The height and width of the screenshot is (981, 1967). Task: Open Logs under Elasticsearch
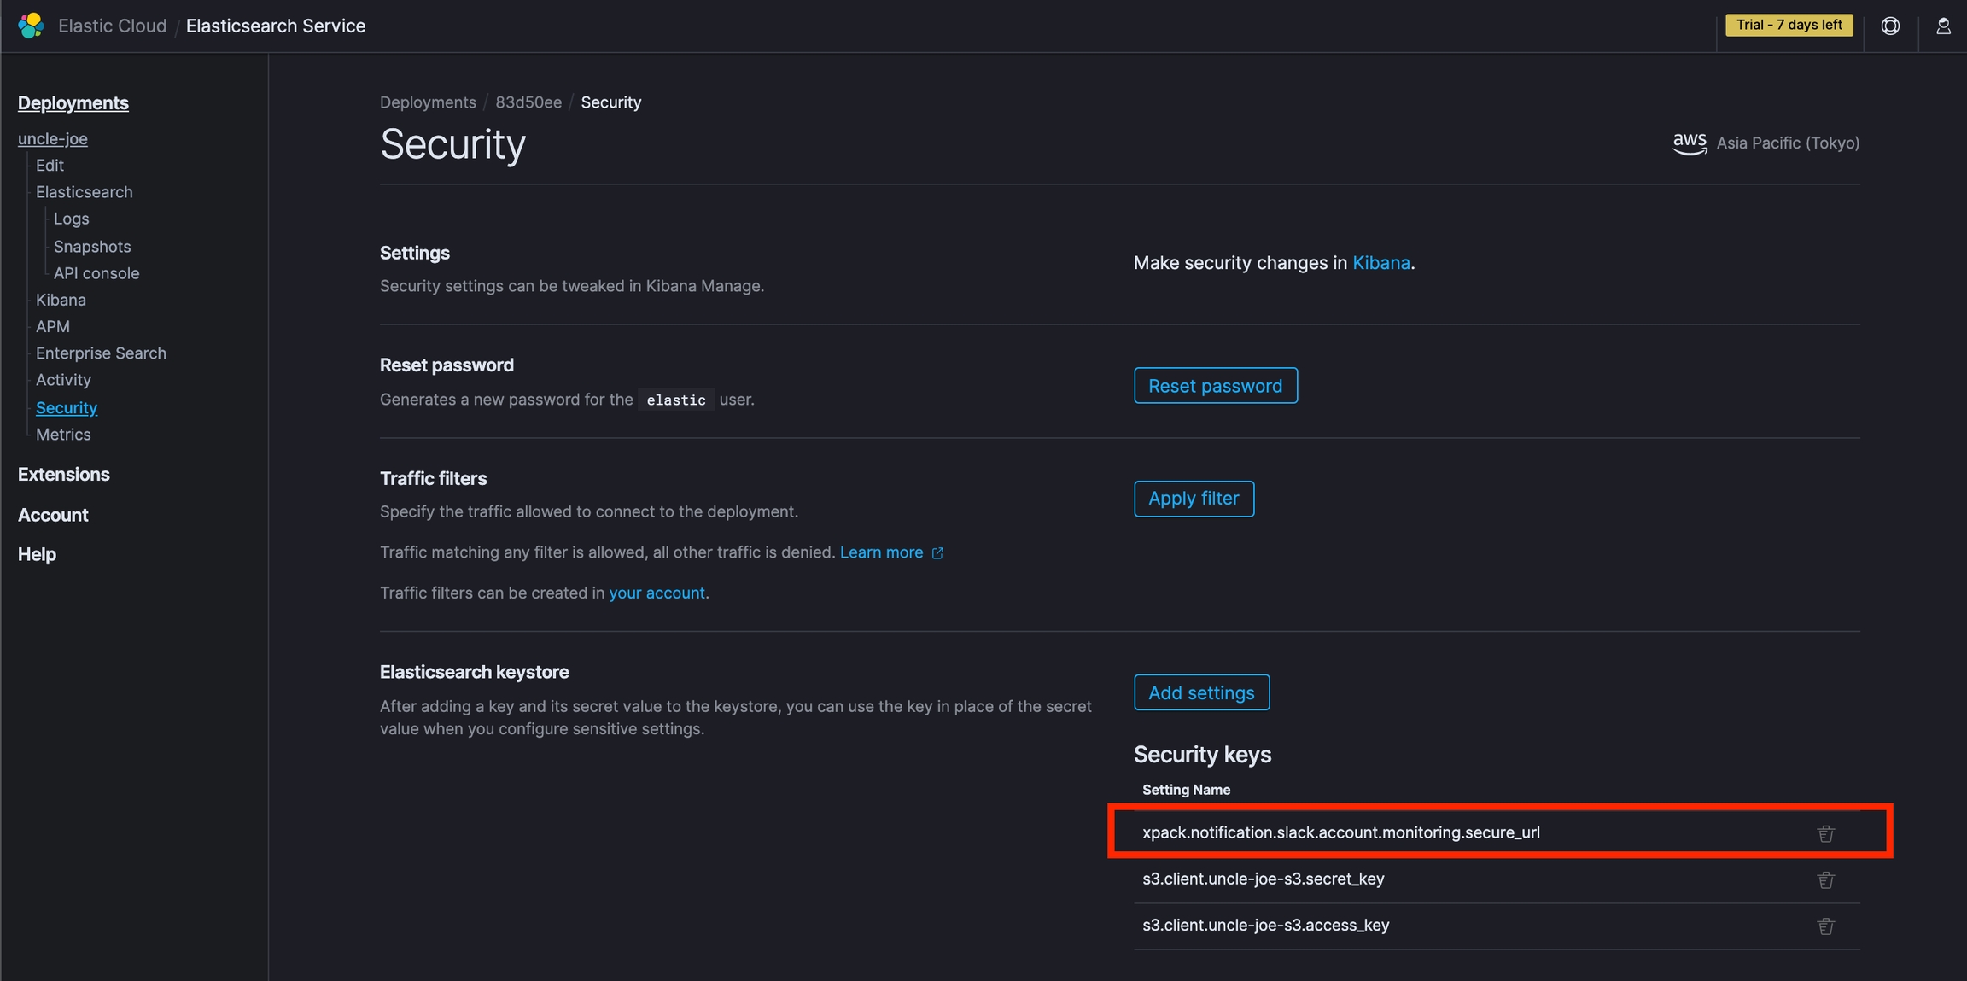pyautogui.click(x=72, y=219)
